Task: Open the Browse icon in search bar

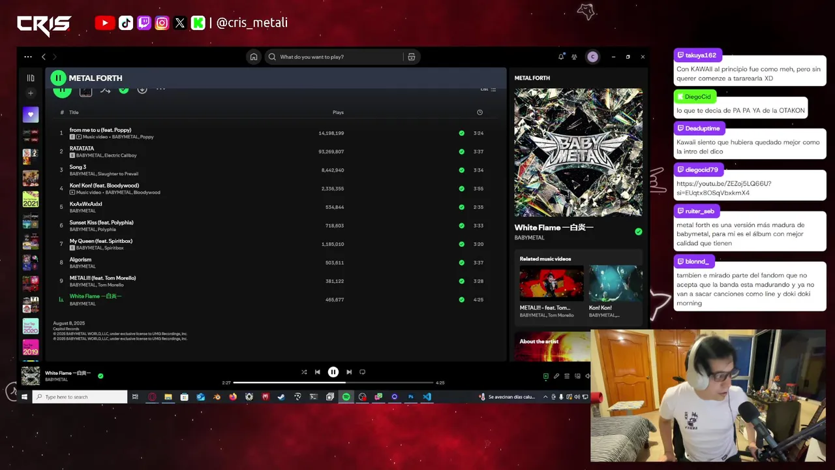Action: (411, 57)
